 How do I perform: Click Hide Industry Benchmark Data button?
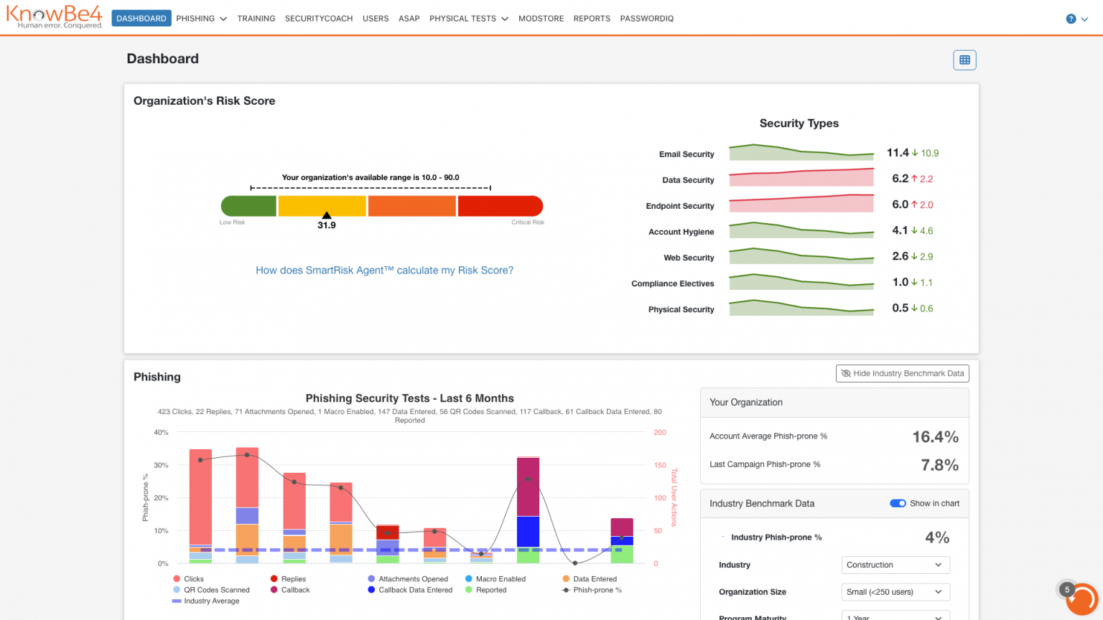(x=903, y=373)
